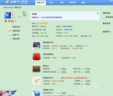113x96 pixels.
Task: Toggle 高速通道 已开启 status link
Action: tap(64, 69)
